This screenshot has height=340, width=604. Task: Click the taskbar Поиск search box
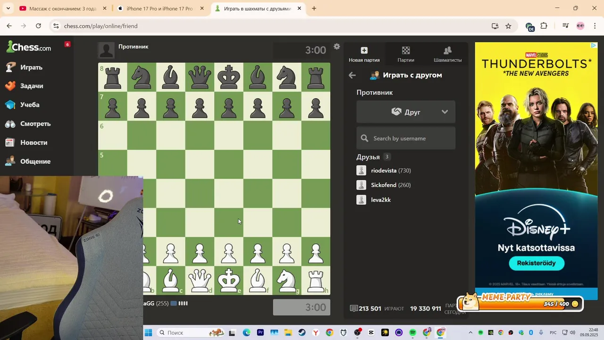191,332
